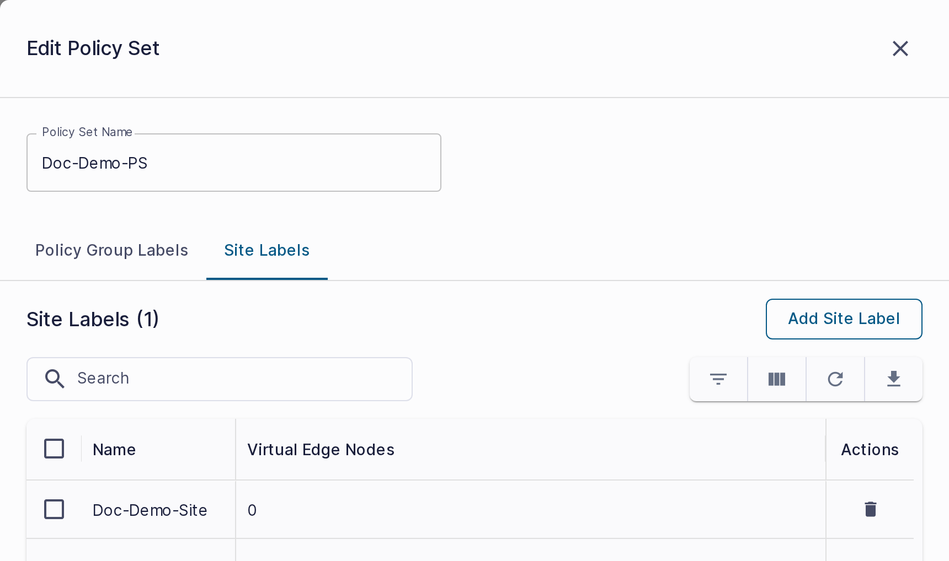Switch to Policy Group Labels tab
The height and width of the screenshot is (561, 949).
(112, 250)
